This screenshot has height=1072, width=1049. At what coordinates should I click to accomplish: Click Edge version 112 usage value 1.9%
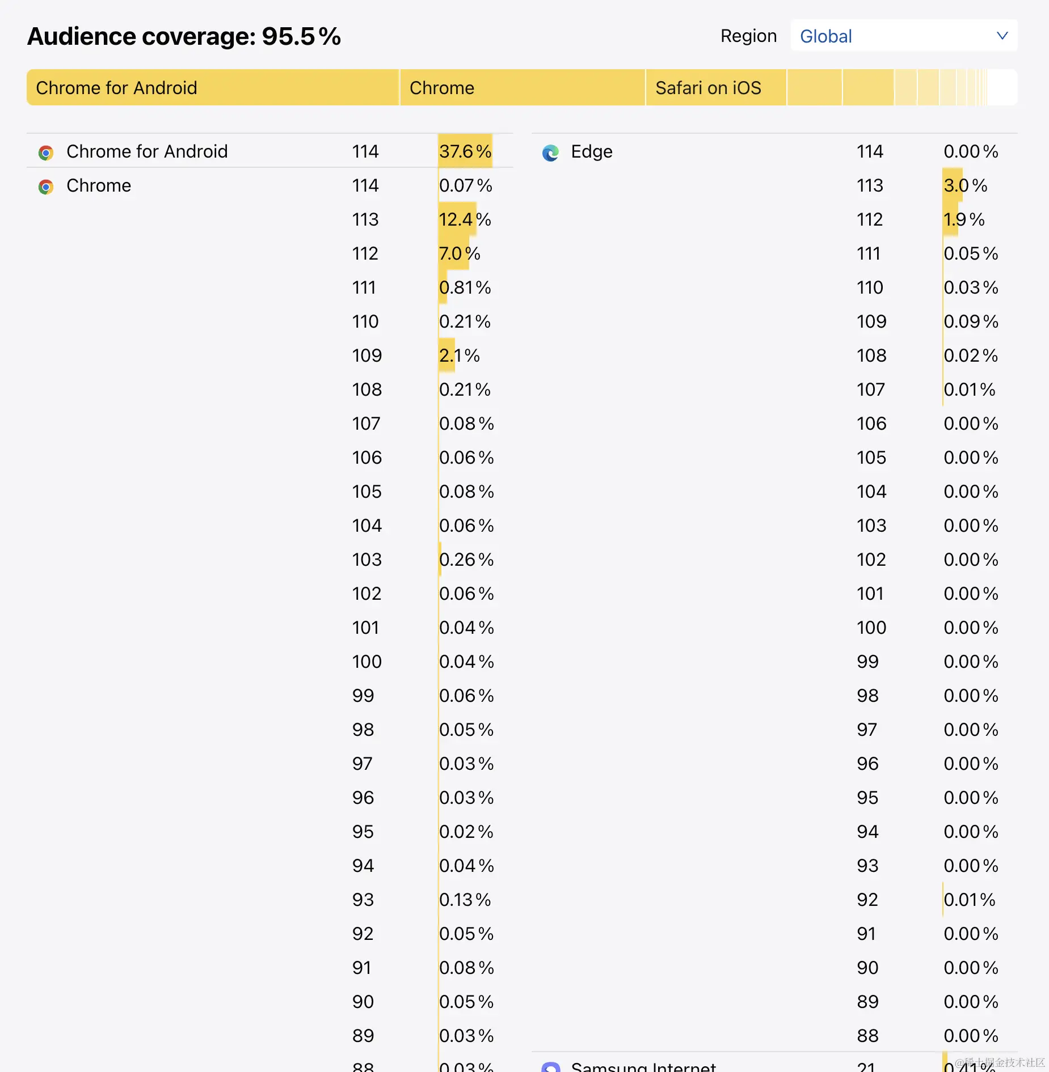[964, 219]
